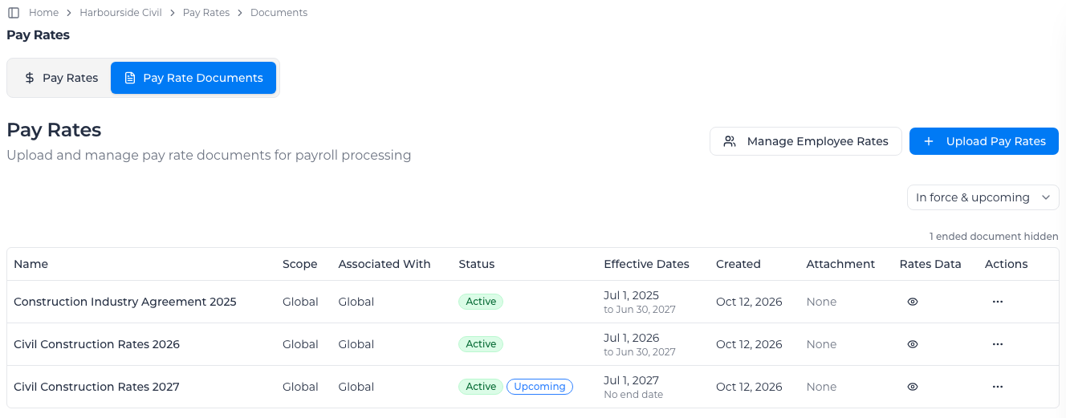Viewport: 1066px width, 418px height.
Task: Click the Documents breadcrumb
Action: [x=279, y=13]
